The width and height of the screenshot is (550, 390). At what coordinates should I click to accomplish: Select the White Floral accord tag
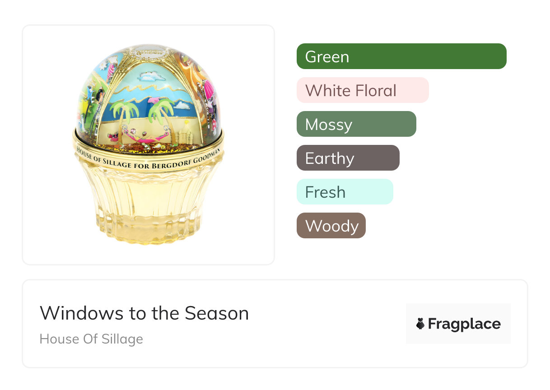(x=362, y=90)
